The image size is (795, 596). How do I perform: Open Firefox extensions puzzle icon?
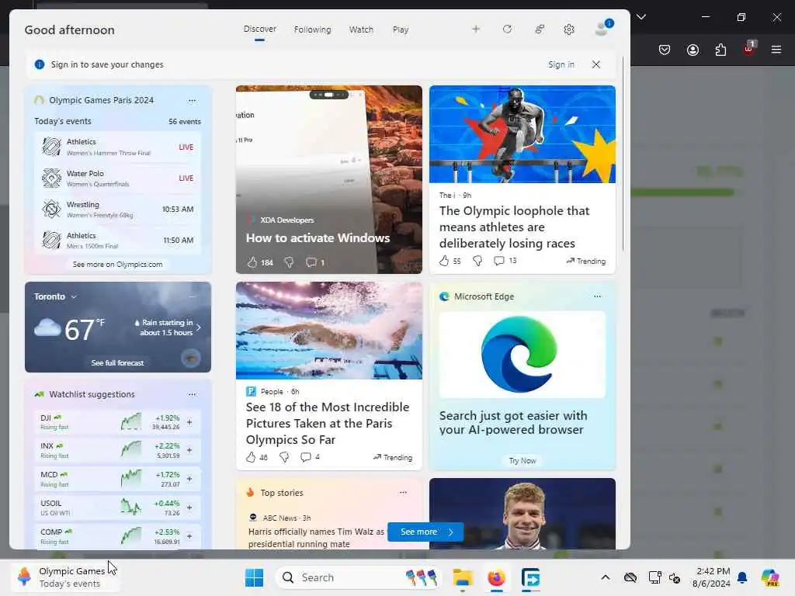coord(720,50)
